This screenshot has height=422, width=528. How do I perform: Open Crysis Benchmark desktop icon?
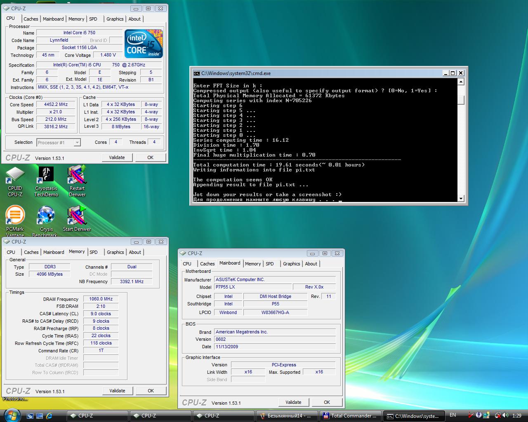click(46, 221)
